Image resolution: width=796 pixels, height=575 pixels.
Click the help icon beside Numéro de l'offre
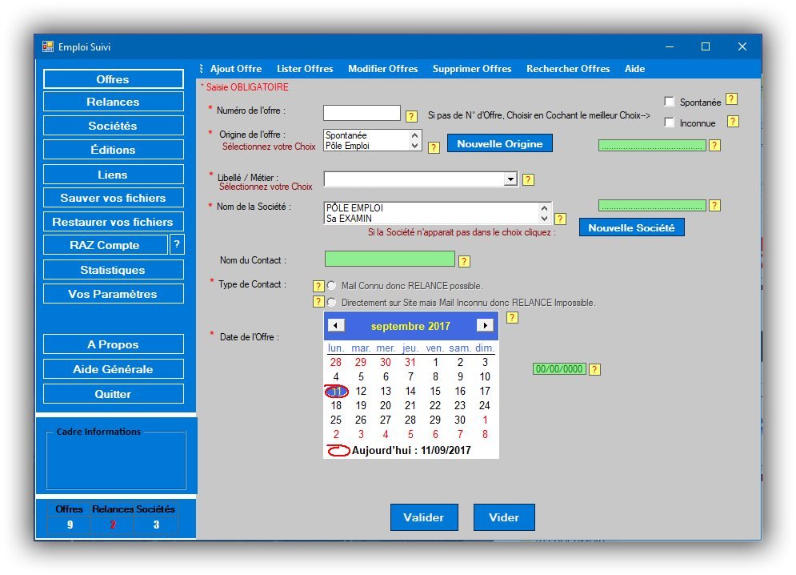point(411,116)
